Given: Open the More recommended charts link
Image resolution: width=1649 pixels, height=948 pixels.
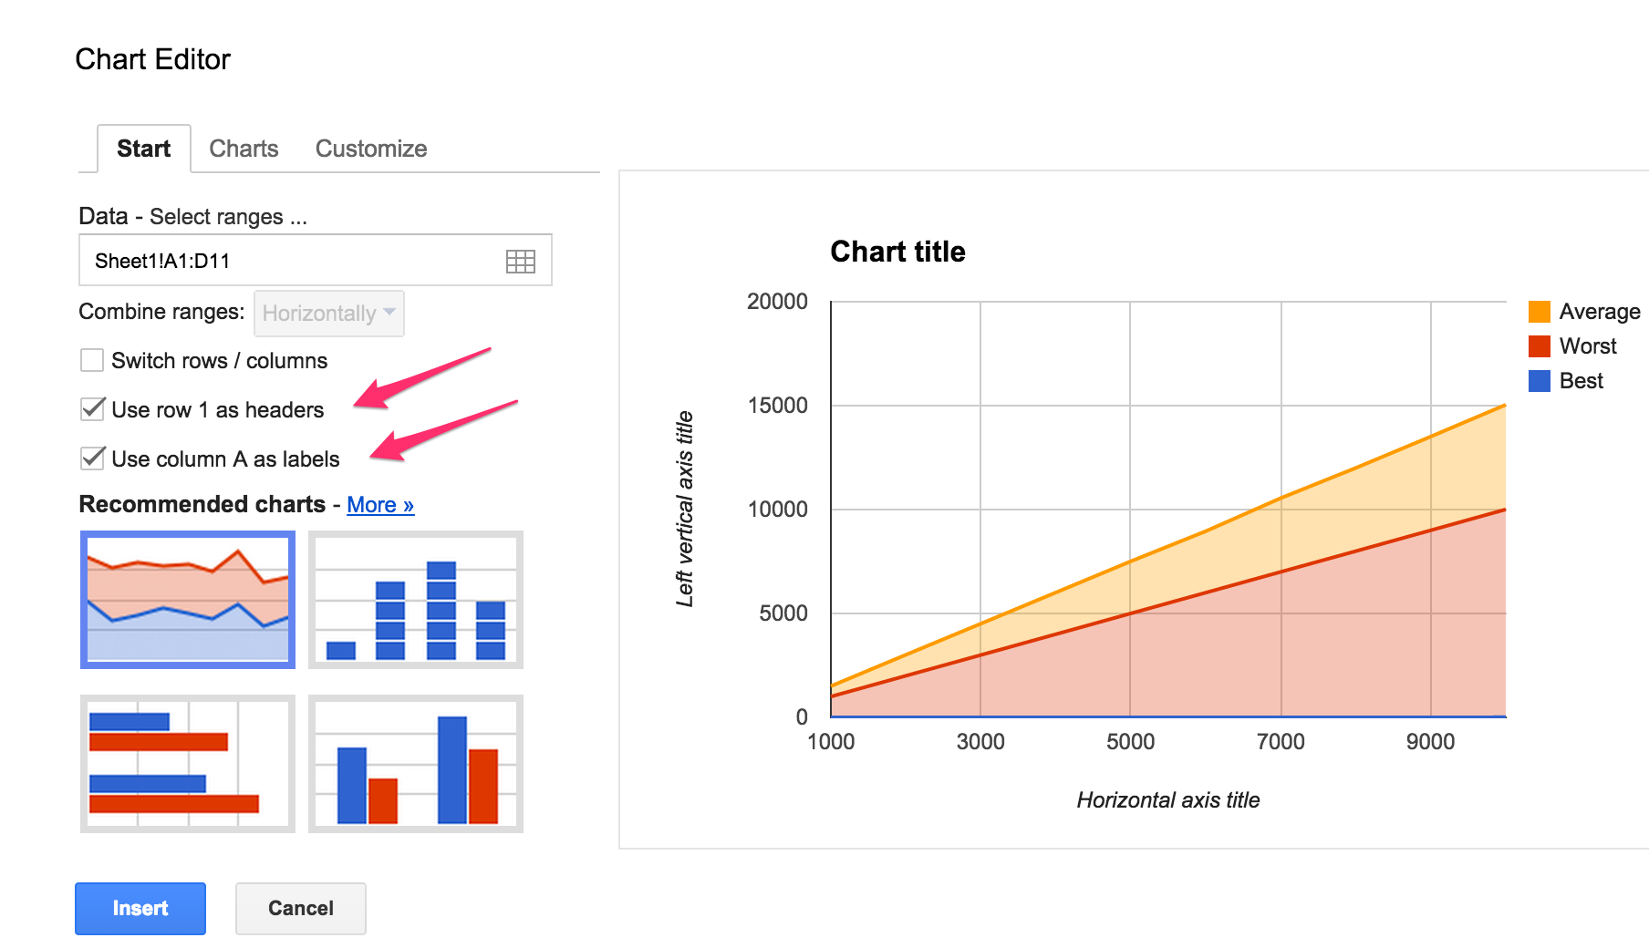Looking at the screenshot, I should 380,505.
